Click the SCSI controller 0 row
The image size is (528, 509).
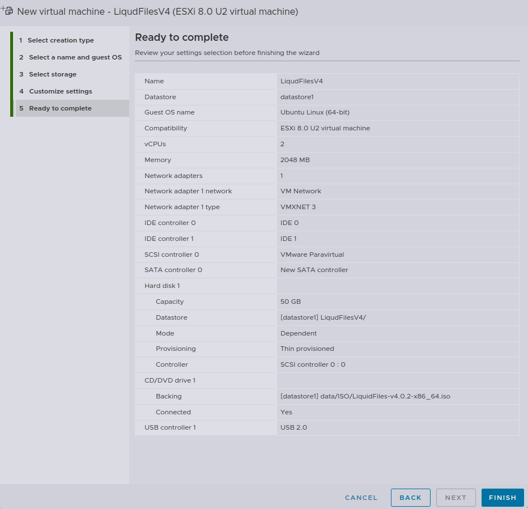[x=327, y=255]
